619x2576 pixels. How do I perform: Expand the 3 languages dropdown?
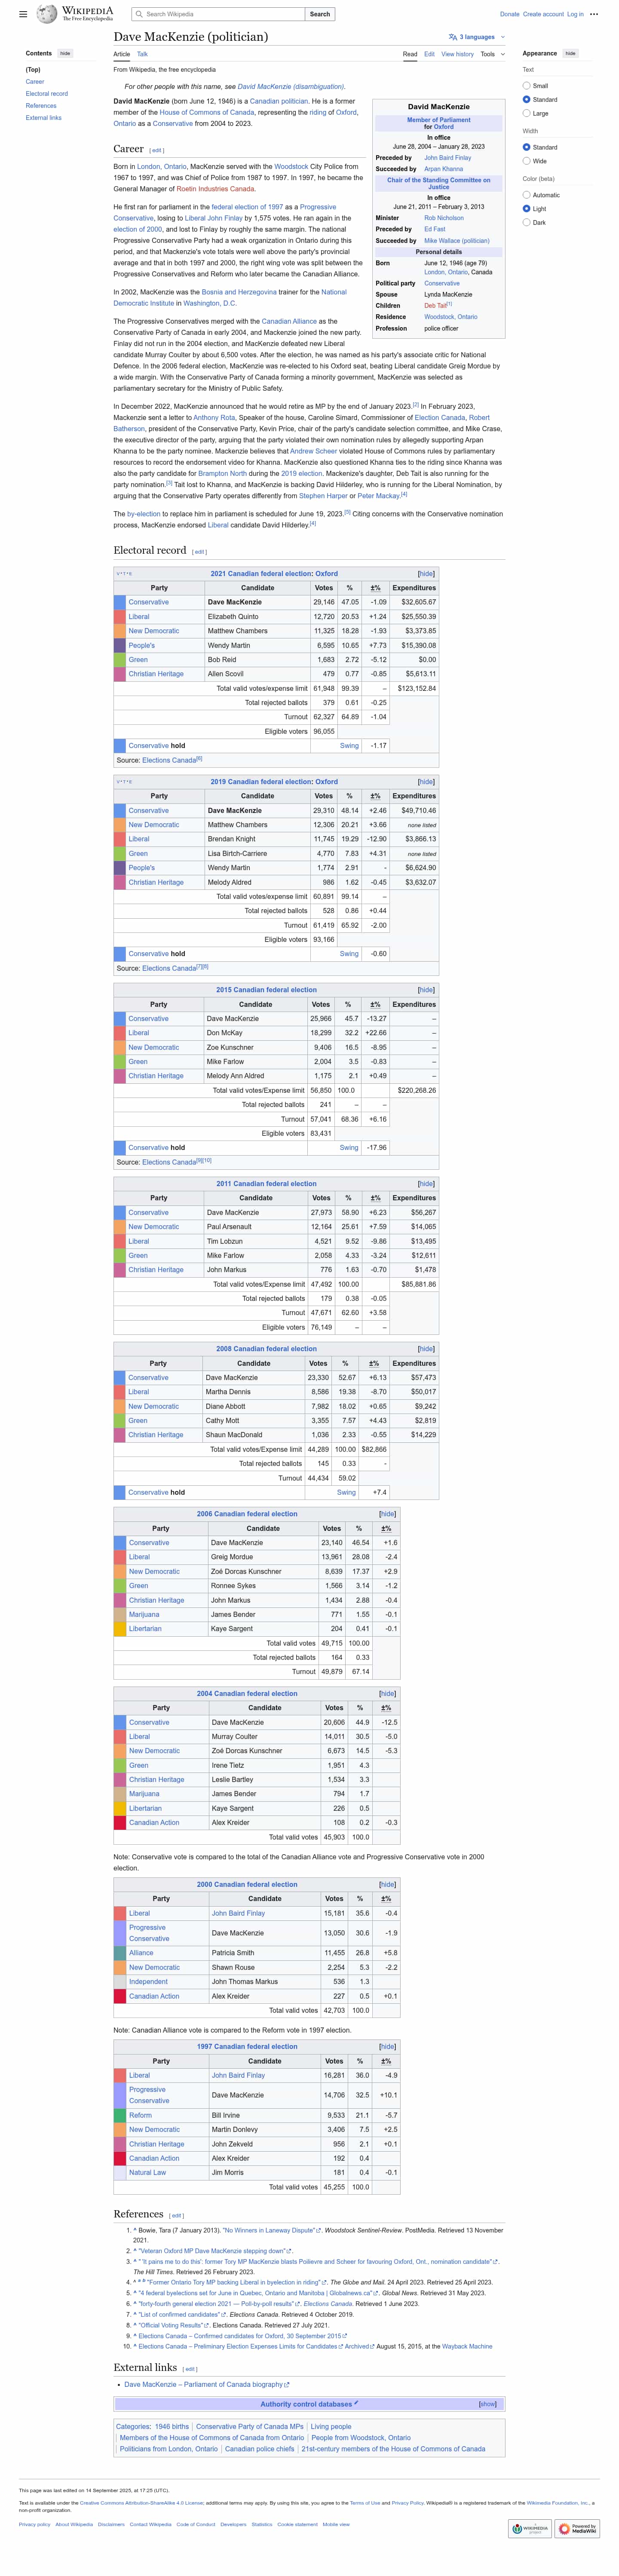(477, 37)
